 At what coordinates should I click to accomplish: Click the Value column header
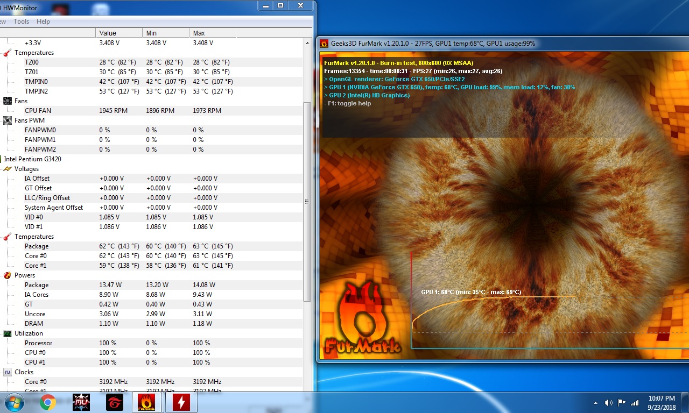pyautogui.click(x=119, y=33)
